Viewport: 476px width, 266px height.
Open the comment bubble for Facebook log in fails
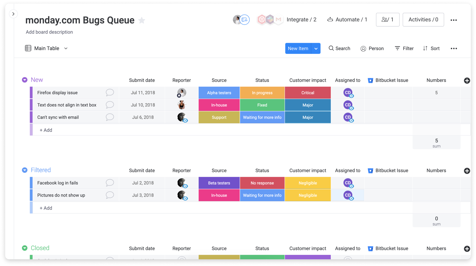coord(110,183)
